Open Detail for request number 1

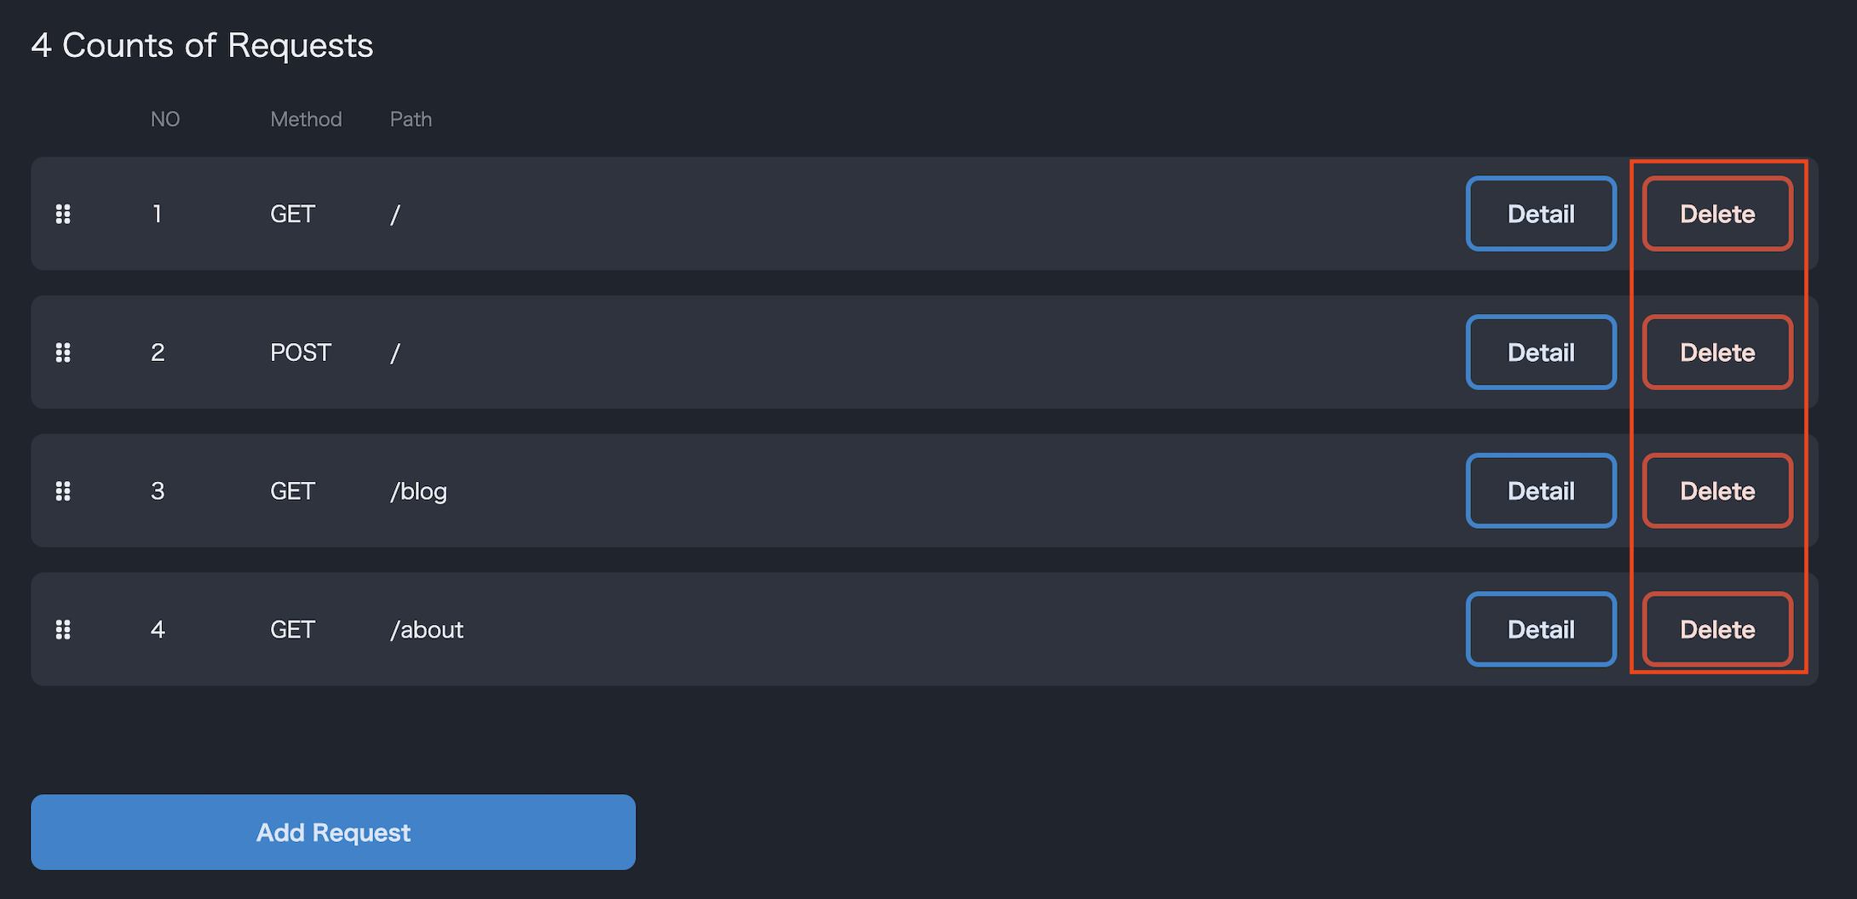tap(1541, 214)
